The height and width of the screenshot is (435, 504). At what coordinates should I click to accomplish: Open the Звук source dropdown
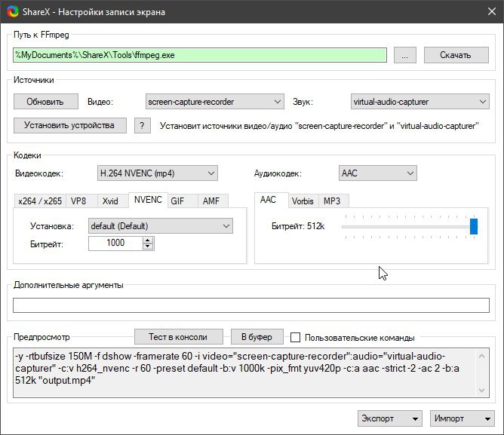[x=419, y=102]
